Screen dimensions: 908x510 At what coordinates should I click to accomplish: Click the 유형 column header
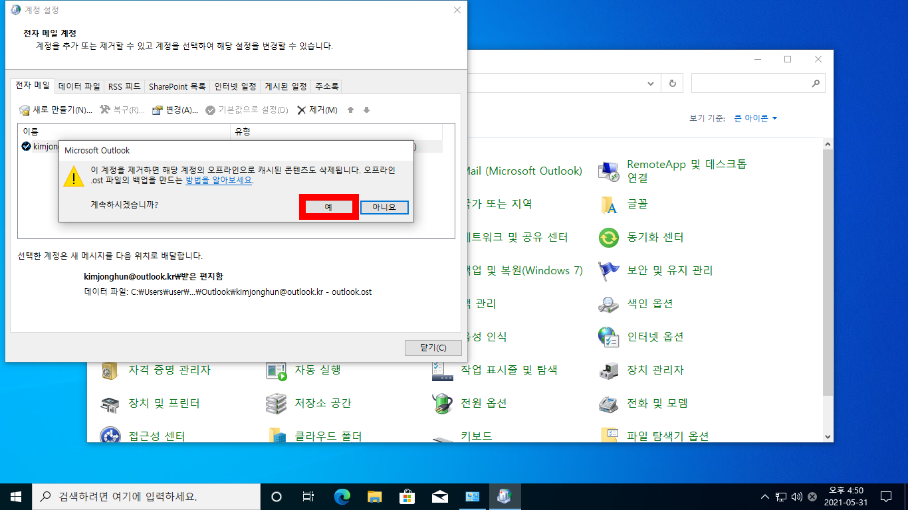point(336,131)
